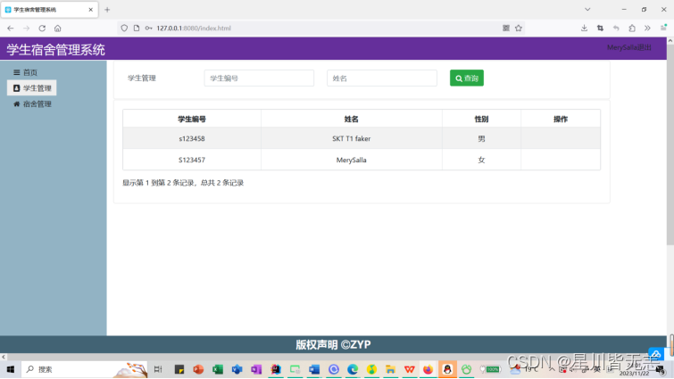This screenshot has width=674, height=379.
Task: Expand more tools chevron in toolbar
Action: [x=647, y=29]
